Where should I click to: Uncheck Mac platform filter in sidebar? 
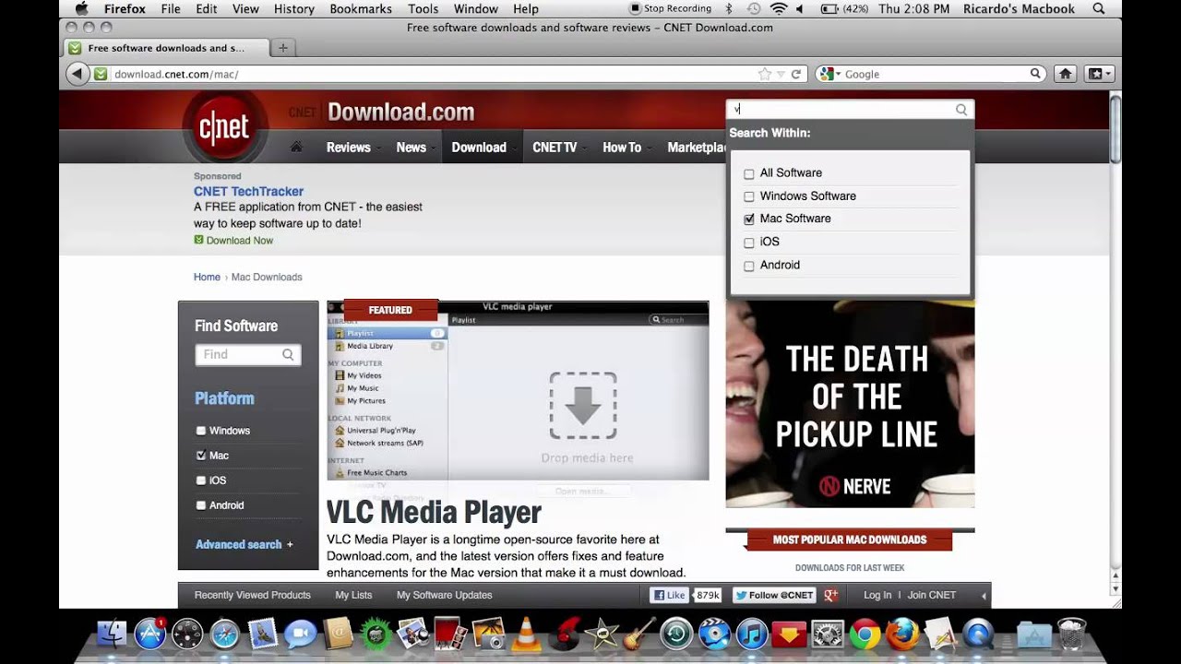[201, 456]
